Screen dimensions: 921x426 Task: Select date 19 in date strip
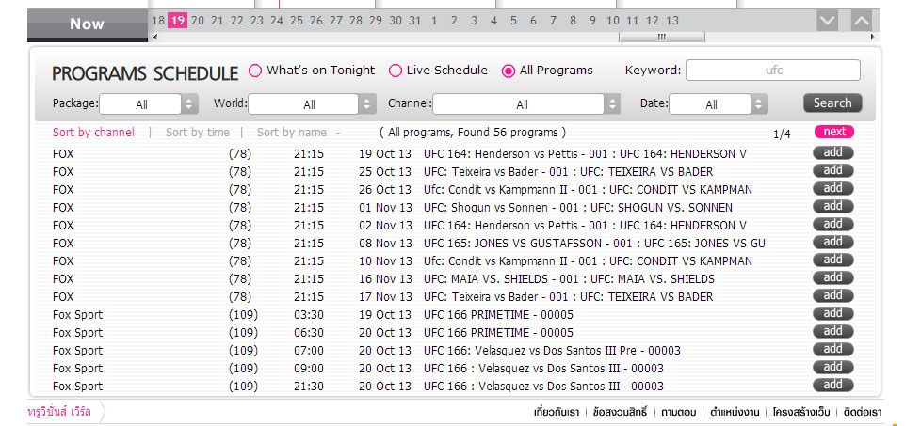177,21
